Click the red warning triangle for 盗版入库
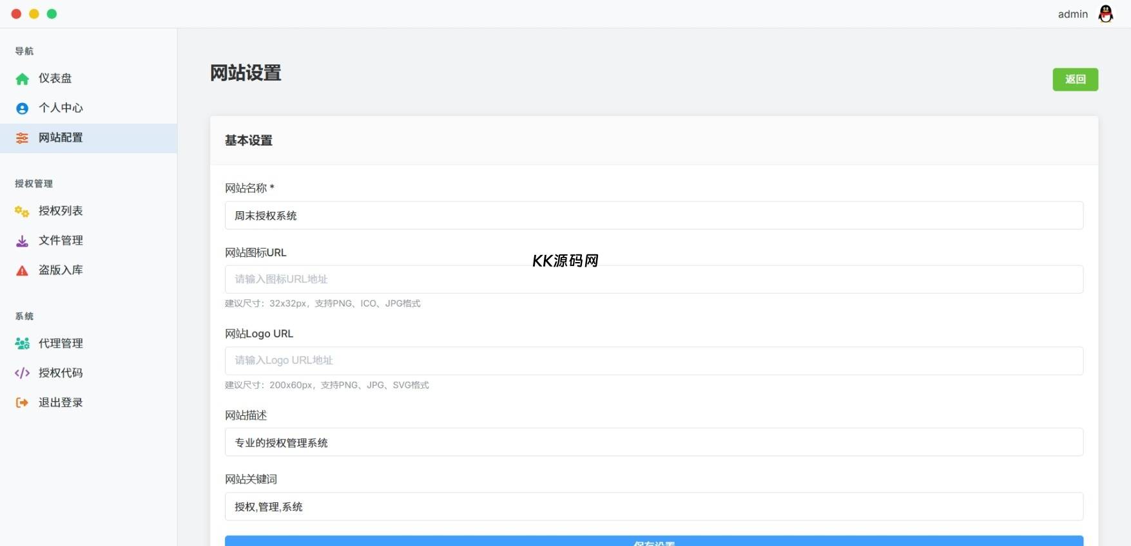 pos(23,270)
